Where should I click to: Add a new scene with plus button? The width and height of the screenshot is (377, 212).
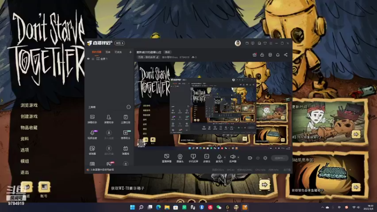click(131, 52)
